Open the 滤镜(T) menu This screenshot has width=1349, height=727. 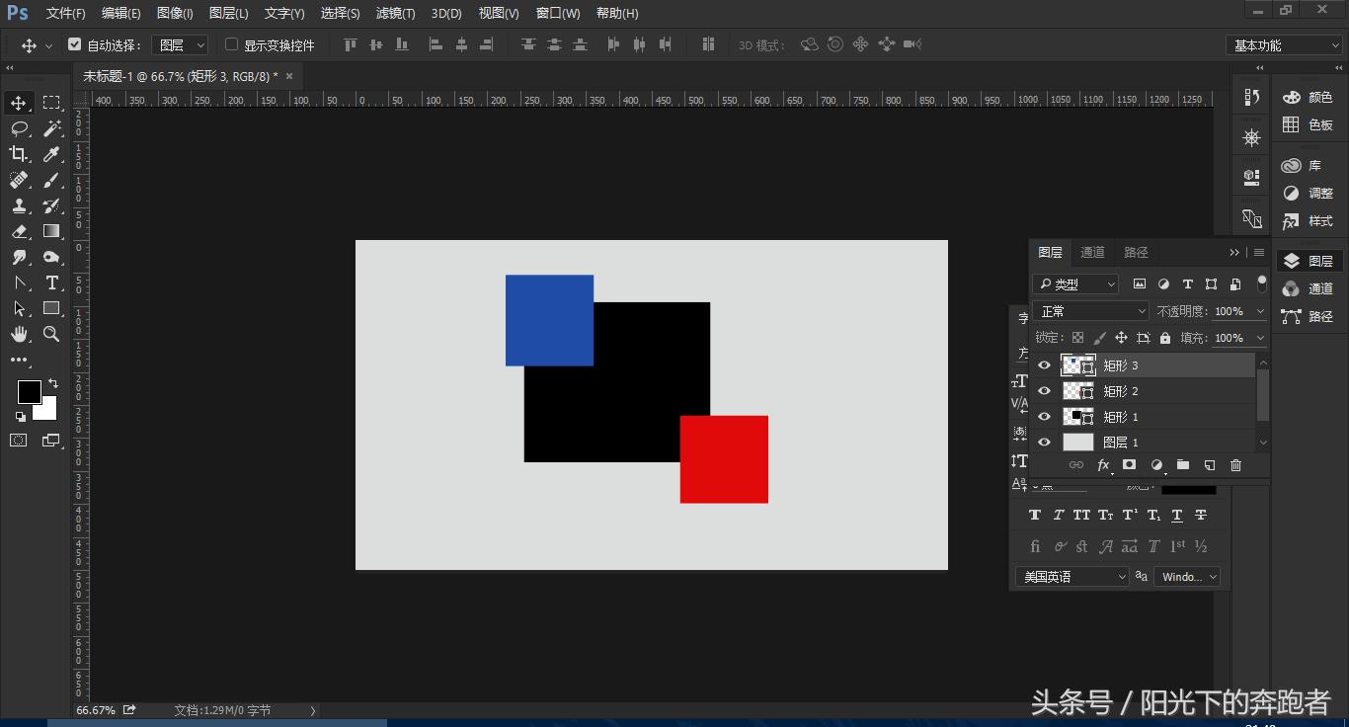click(x=395, y=13)
